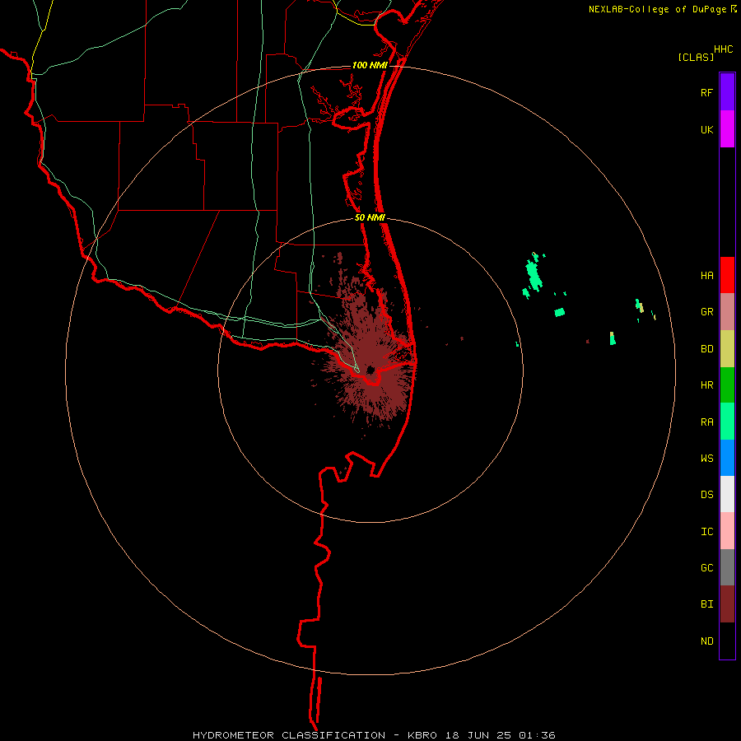Pick the HR dark green legend swatch
The width and height of the screenshot is (741, 741).
tap(727, 385)
